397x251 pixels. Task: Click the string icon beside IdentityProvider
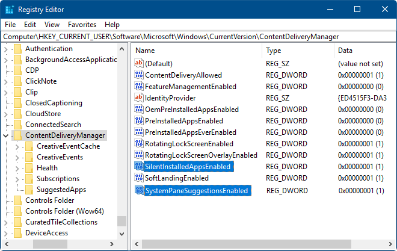pos(139,98)
